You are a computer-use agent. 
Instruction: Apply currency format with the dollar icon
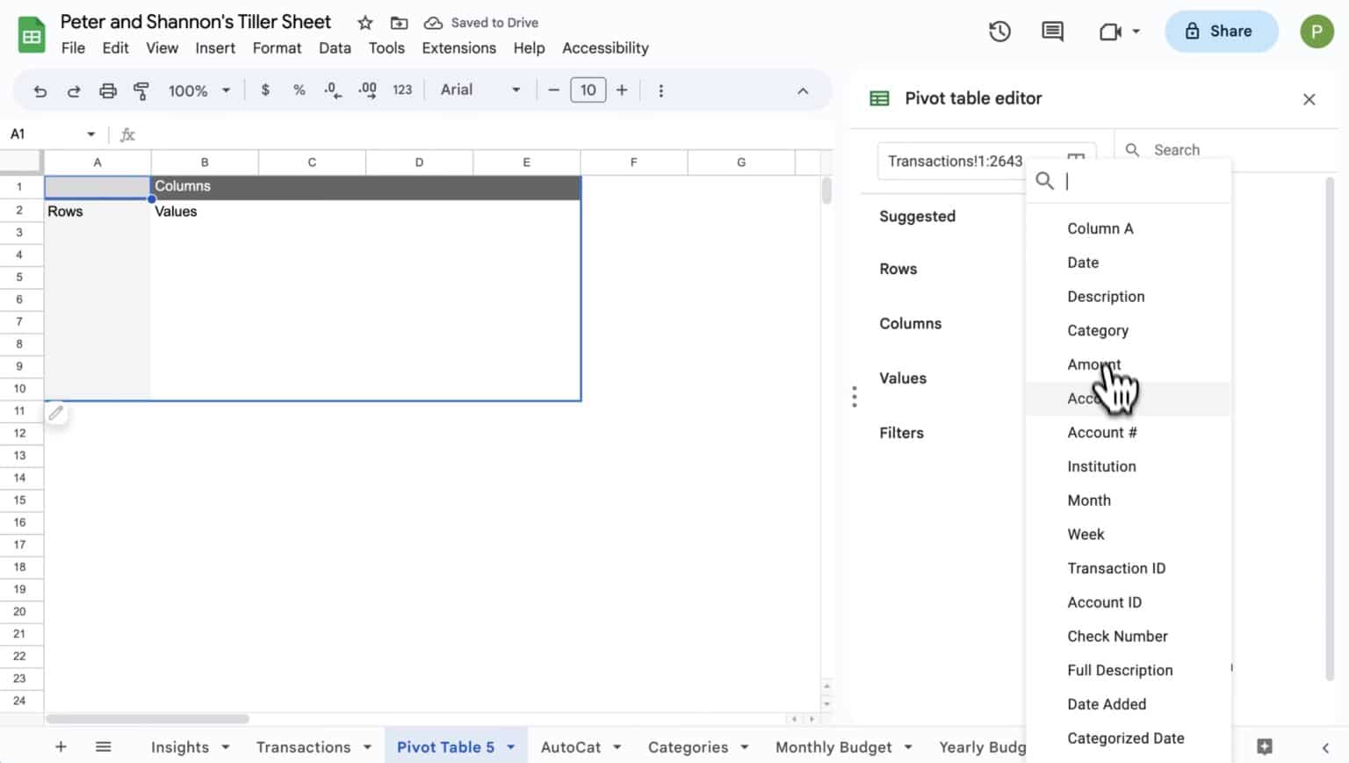(x=265, y=90)
